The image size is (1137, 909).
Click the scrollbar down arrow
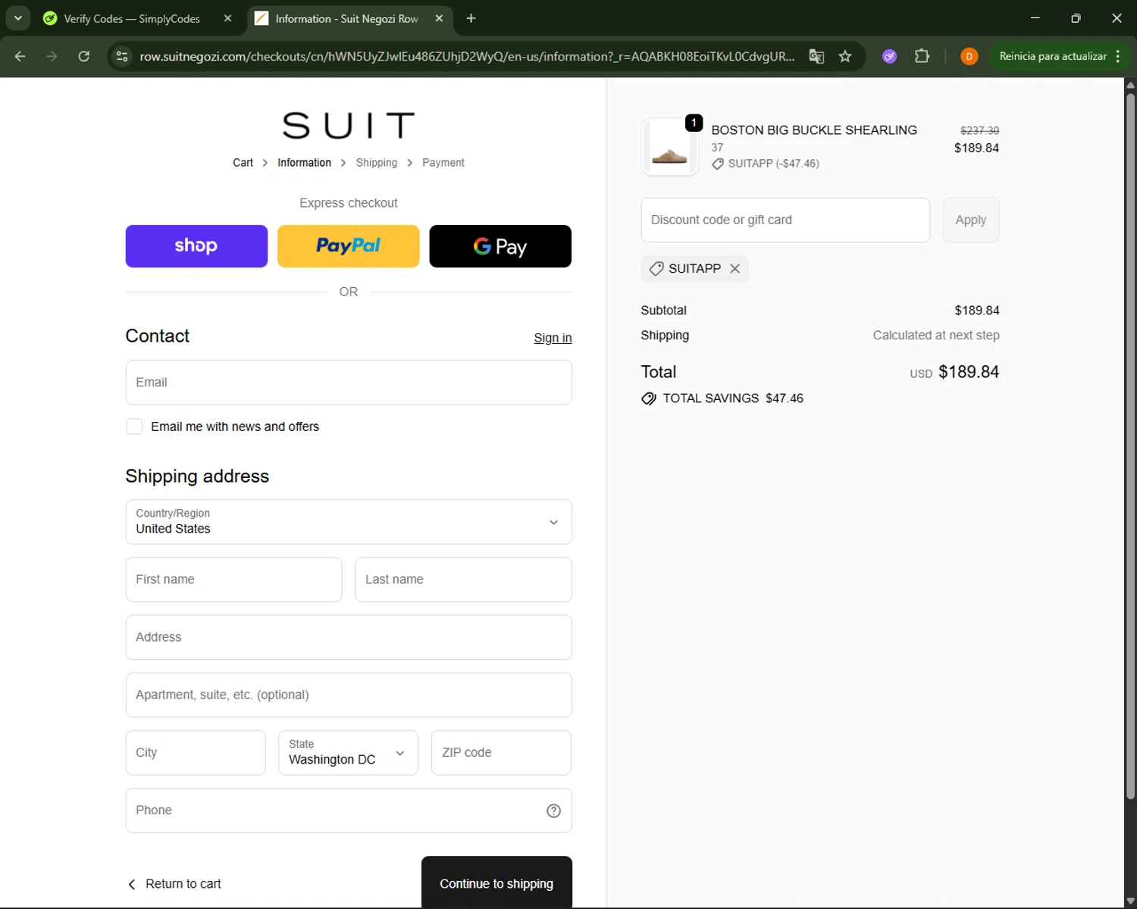(x=1130, y=901)
